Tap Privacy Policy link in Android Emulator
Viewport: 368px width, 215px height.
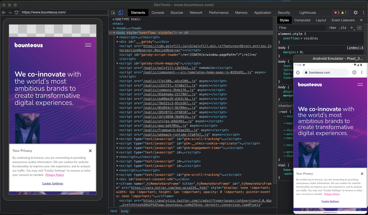tap(332, 194)
